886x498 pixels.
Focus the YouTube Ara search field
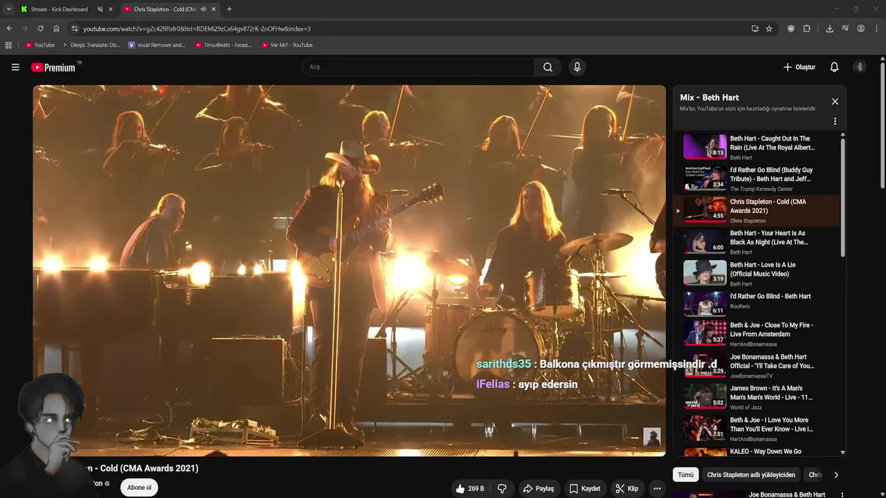click(417, 67)
